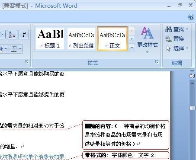Restore down the Word window
The image size is (196, 160).
click(180, 5)
